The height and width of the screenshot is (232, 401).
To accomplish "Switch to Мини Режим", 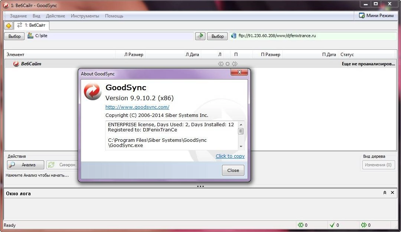I will click(376, 16).
